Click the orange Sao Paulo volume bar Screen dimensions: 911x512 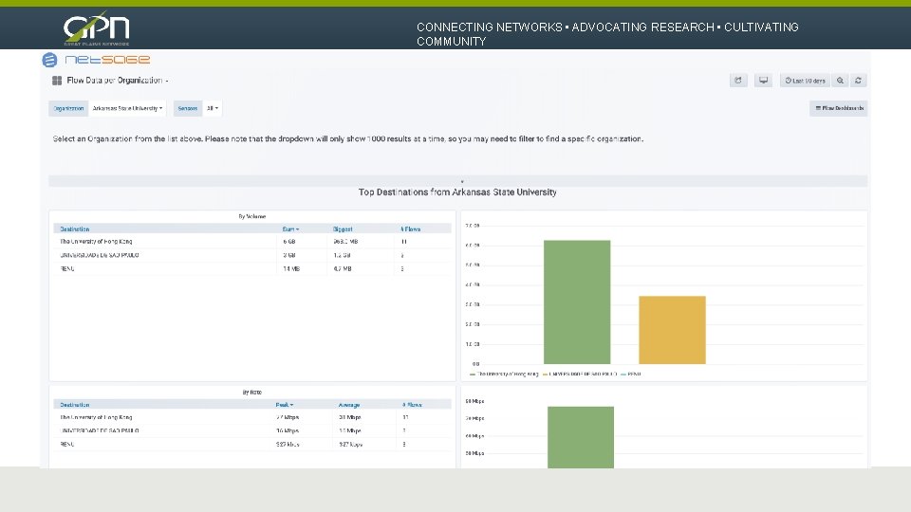click(672, 330)
